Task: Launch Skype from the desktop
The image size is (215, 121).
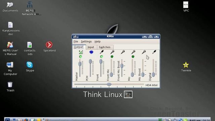Action: [x=30, y=65]
